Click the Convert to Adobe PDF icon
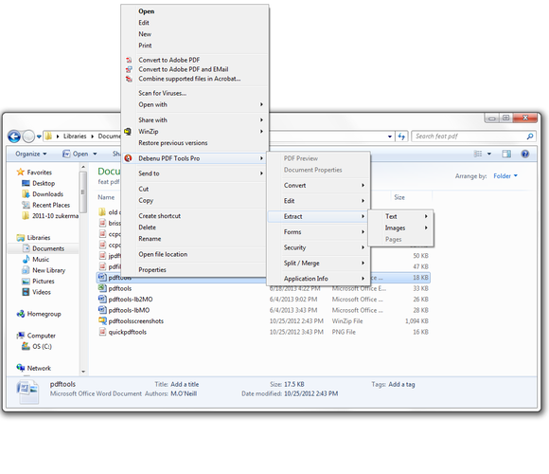Viewport: 549px width, 474px height. 129,60
